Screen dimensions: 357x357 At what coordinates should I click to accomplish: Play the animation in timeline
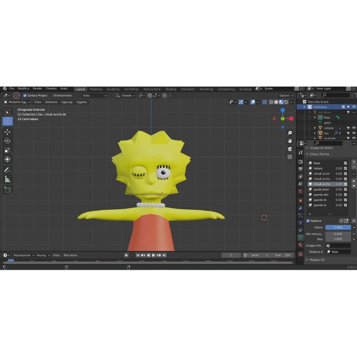tap(154, 255)
